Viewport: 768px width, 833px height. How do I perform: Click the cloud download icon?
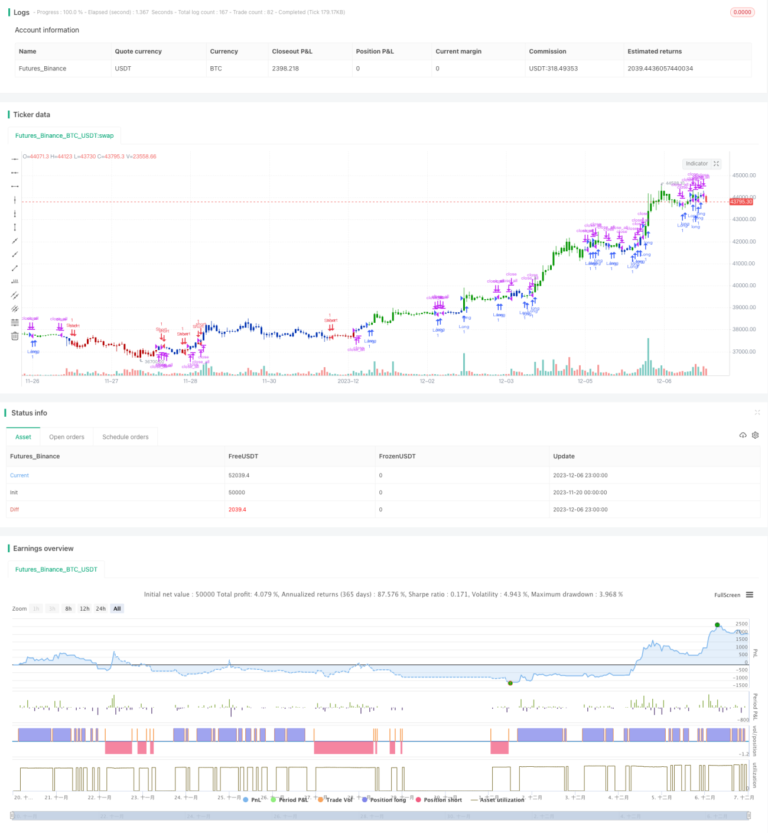click(x=743, y=435)
